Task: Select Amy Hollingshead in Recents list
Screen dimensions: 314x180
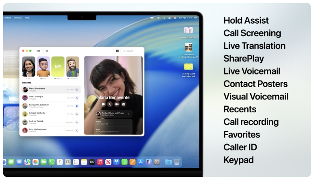Action: 45,130
